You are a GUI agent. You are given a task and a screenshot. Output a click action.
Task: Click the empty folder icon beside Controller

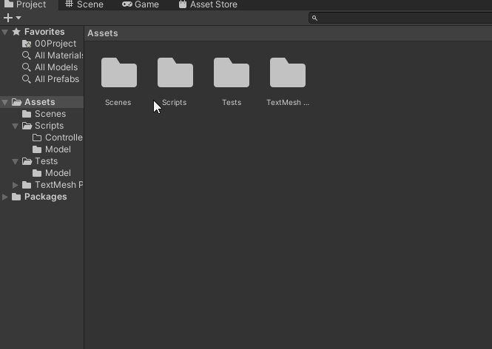click(x=37, y=138)
